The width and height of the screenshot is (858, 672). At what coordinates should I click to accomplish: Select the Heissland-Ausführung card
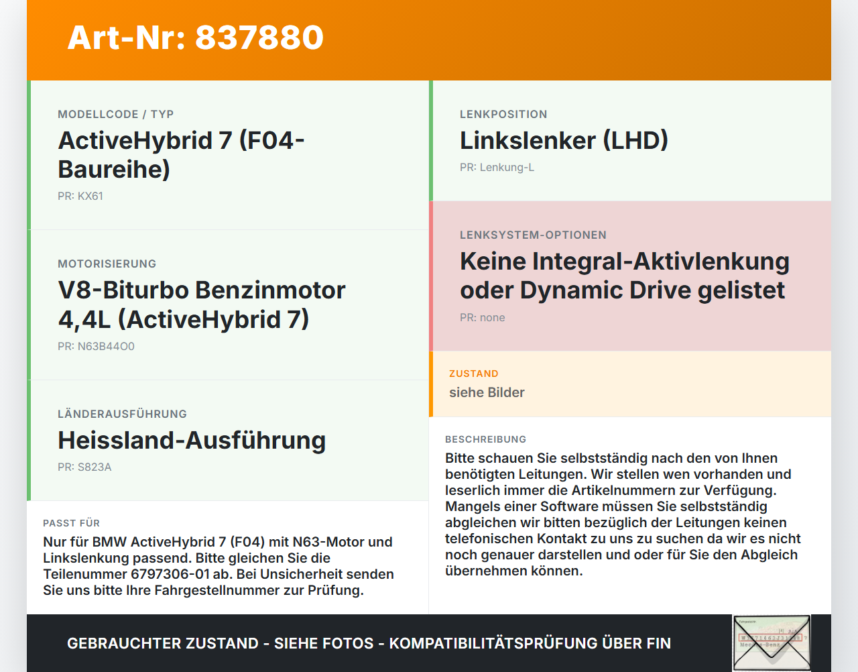(x=228, y=441)
